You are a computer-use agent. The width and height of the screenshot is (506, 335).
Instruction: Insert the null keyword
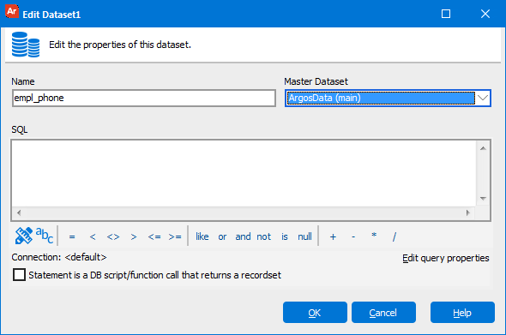[x=304, y=236]
